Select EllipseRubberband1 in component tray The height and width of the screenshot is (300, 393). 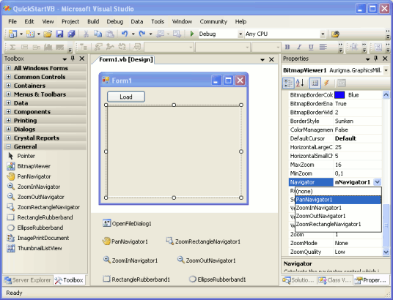(217, 280)
